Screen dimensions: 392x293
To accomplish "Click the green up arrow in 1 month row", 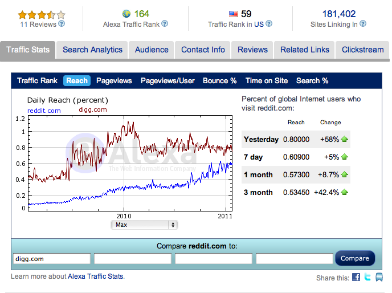I will click(x=344, y=174).
